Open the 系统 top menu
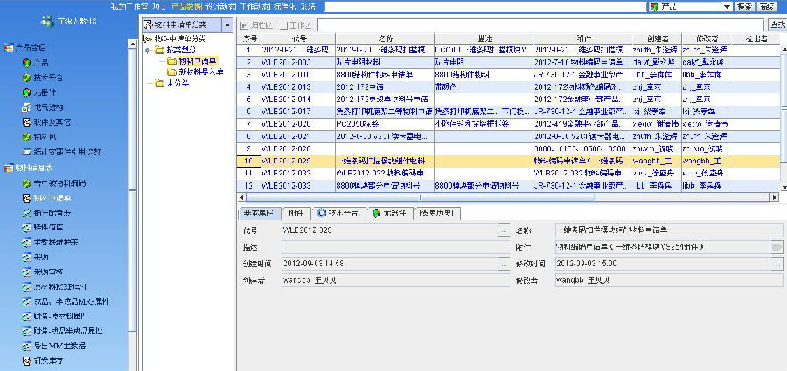787x371 pixels. coord(308,6)
